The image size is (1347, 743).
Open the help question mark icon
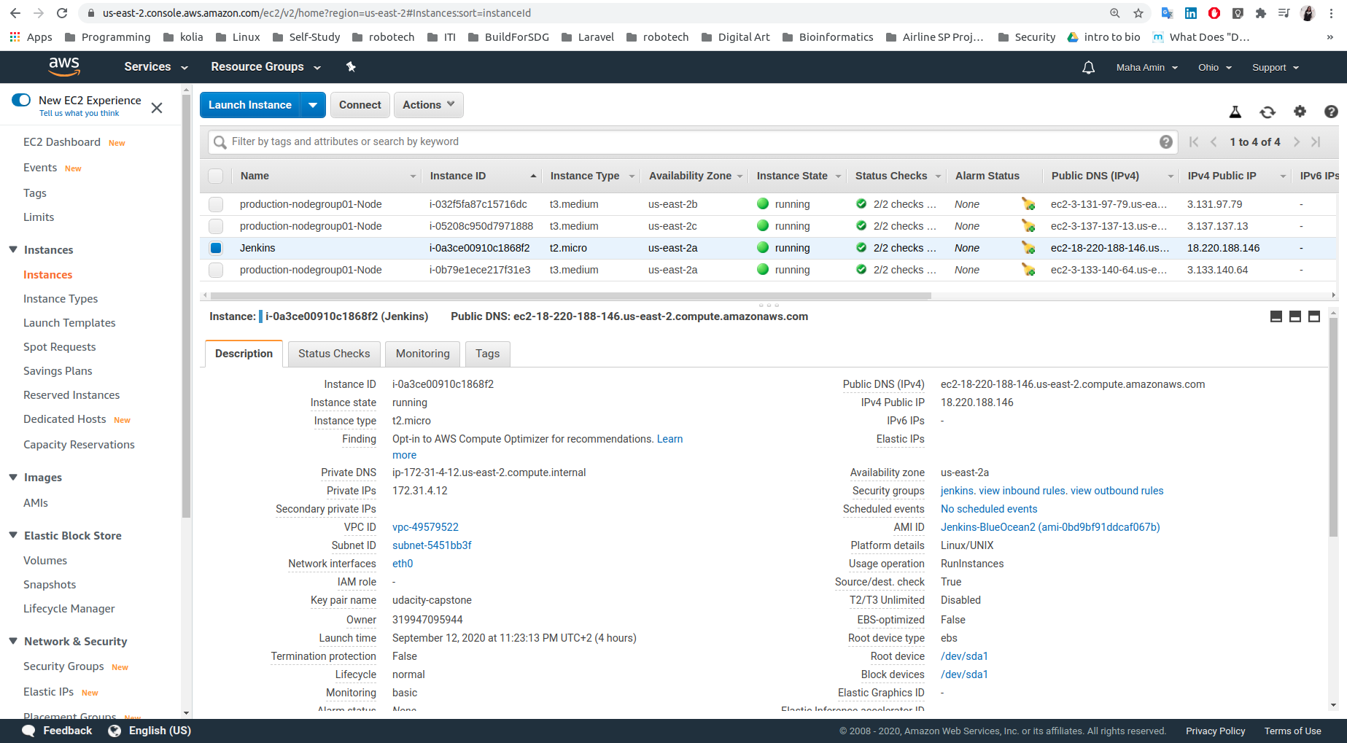1331,112
